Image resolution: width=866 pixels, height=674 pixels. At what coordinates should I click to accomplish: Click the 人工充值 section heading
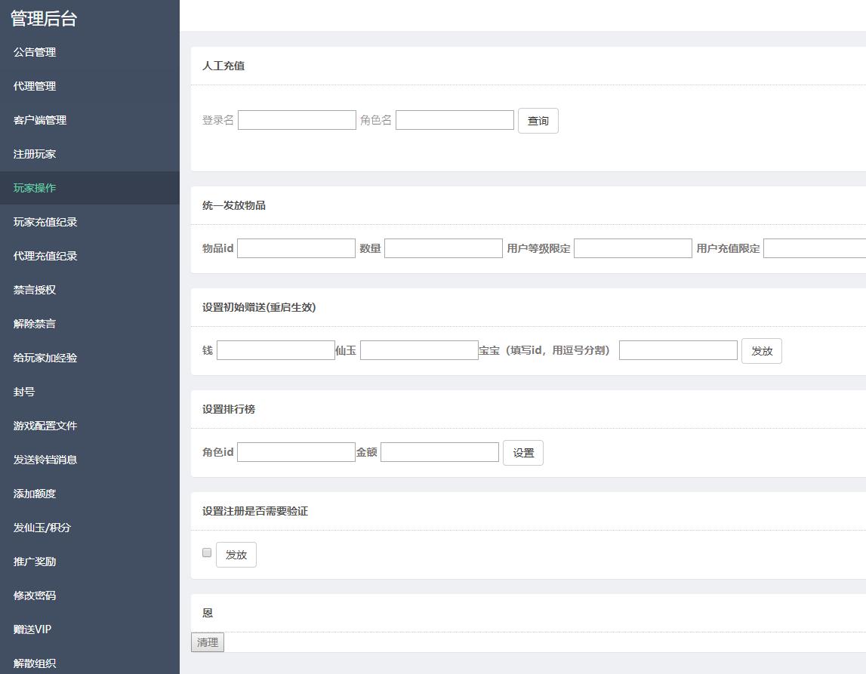[223, 66]
